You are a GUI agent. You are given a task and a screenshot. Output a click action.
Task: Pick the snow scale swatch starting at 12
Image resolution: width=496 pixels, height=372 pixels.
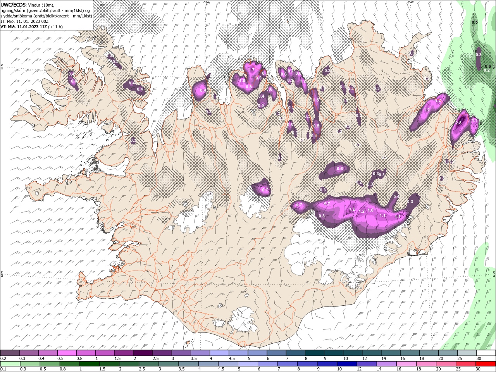[x=372, y=353]
